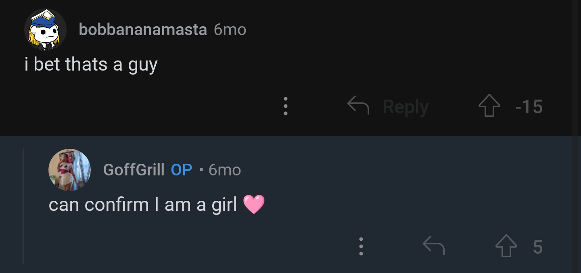This screenshot has height=273, width=581.
Task: Upvote GoffGrill's reply
Action: 506,246
